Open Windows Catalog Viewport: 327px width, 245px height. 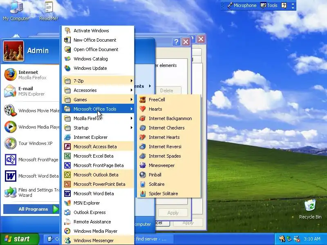[x=98, y=59]
